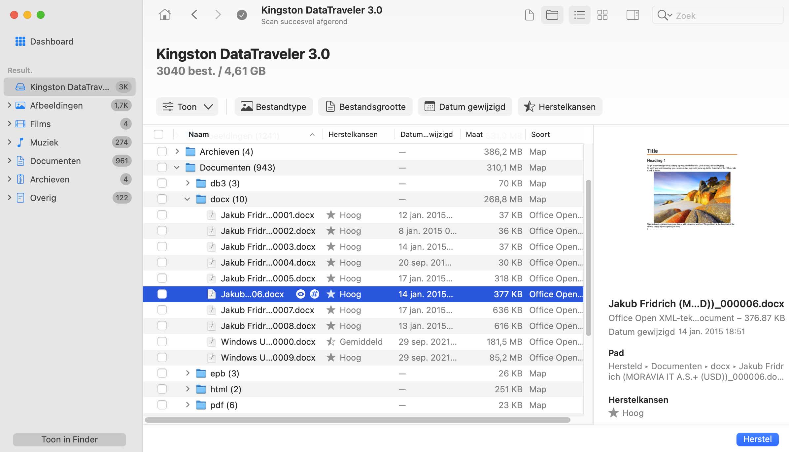789x452 pixels.
Task: Click the scan completed checkmark icon
Action: pyautogui.click(x=242, y=15)
